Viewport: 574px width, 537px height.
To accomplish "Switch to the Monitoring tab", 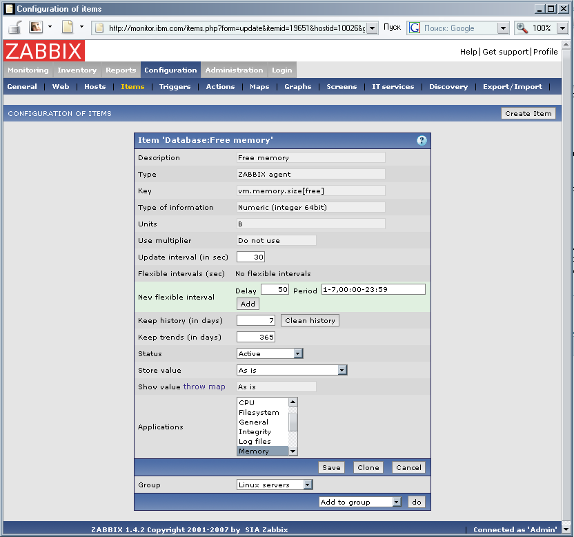I will [28, 70].
